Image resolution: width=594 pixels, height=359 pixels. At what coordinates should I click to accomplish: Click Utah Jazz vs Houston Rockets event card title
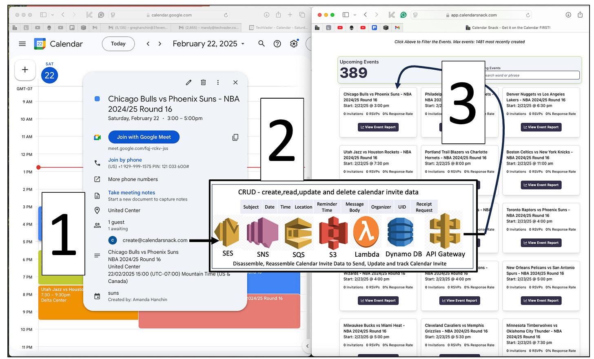pos(377,155)
